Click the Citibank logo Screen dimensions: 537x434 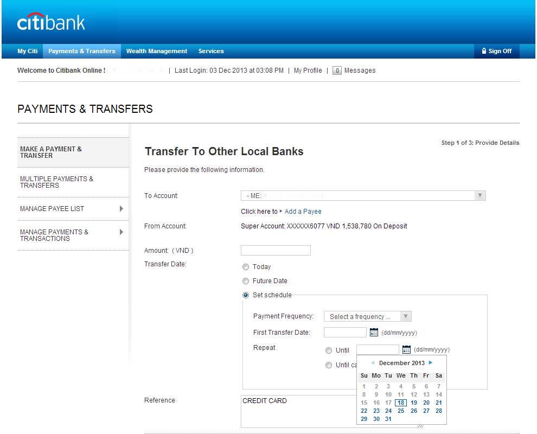coord(50,22)
